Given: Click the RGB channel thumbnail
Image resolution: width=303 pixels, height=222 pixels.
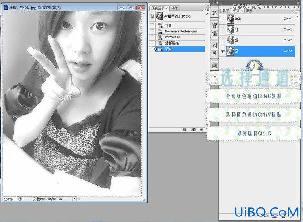Looking at the screenshot, I should coord(230,19).
